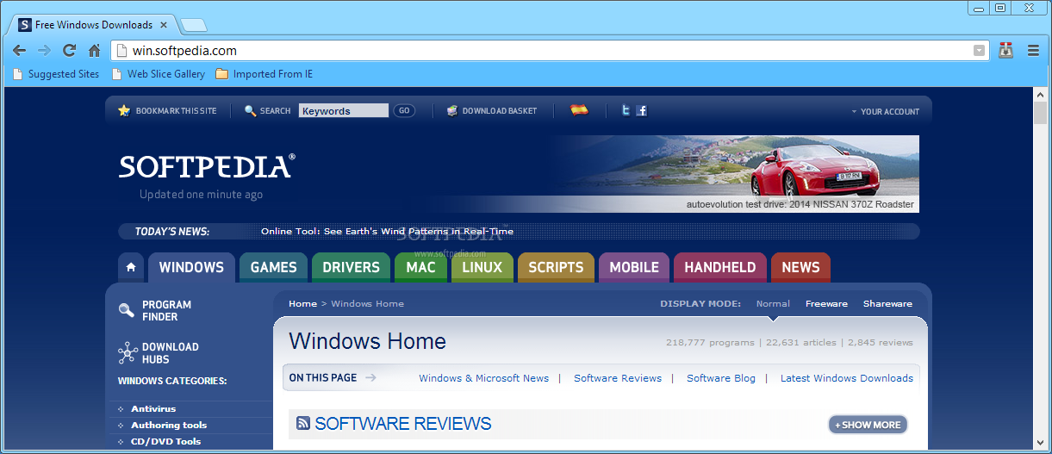The image size is (1052, 454).
Task: Open the Suggested Sites bookmark
Action: [x=56, y=74]
